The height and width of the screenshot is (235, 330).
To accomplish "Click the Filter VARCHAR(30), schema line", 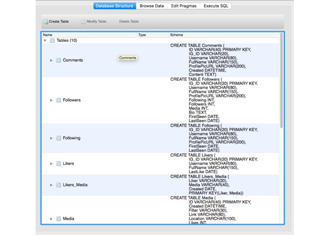I will [208, 211].
